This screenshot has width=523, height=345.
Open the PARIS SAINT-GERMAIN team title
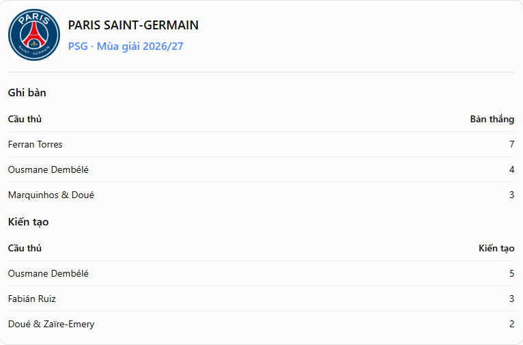[133, 25]
